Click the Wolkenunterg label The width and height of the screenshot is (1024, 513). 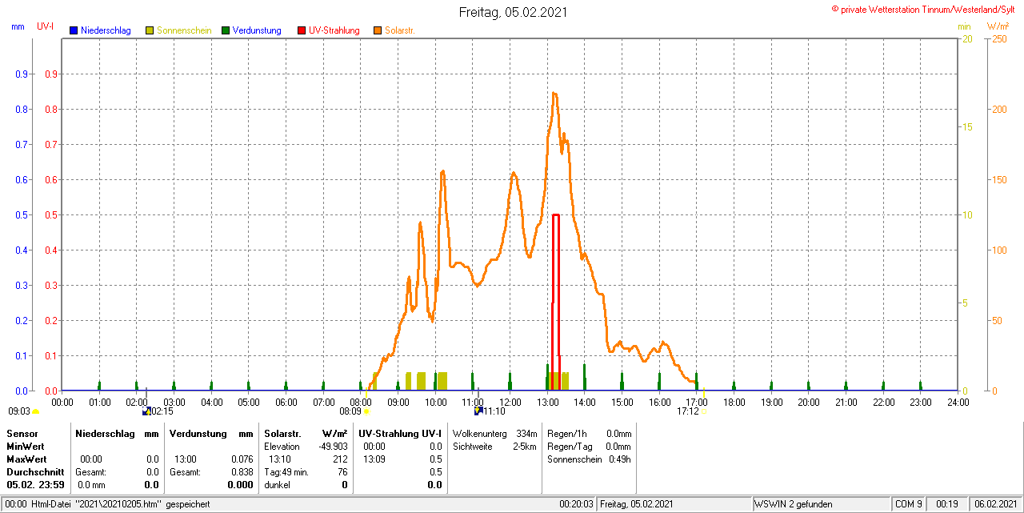(x=478, y=433)
